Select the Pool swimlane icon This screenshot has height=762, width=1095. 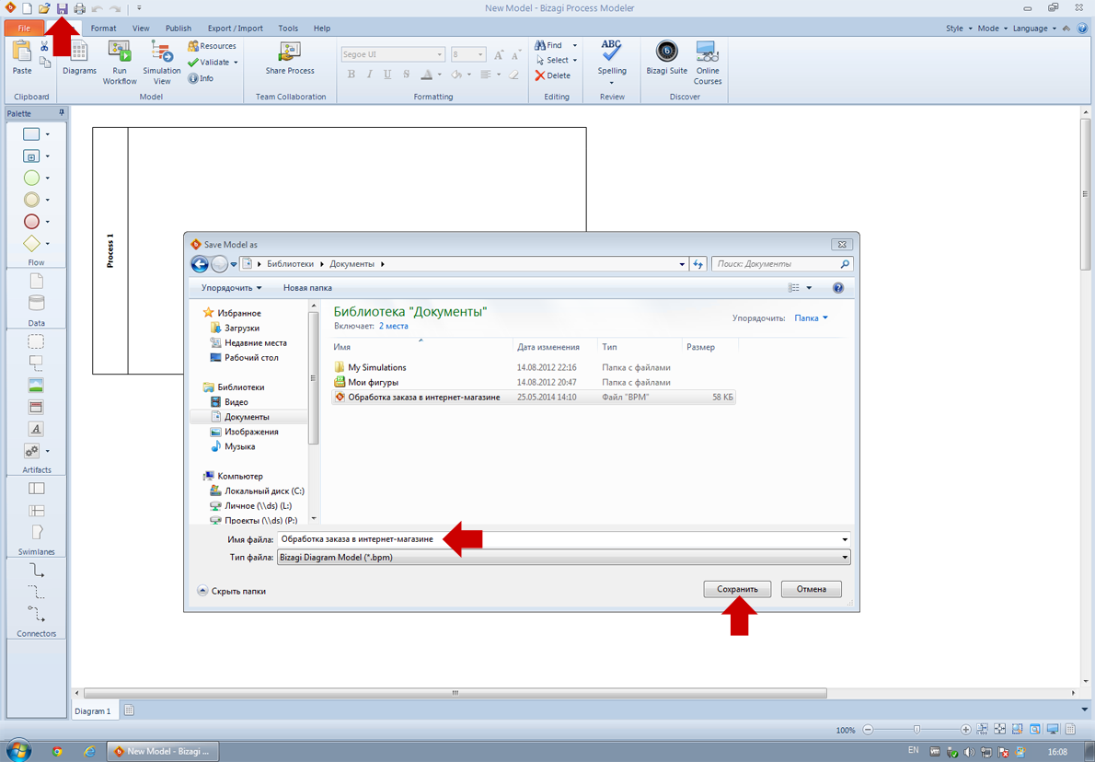pos(36,488)
